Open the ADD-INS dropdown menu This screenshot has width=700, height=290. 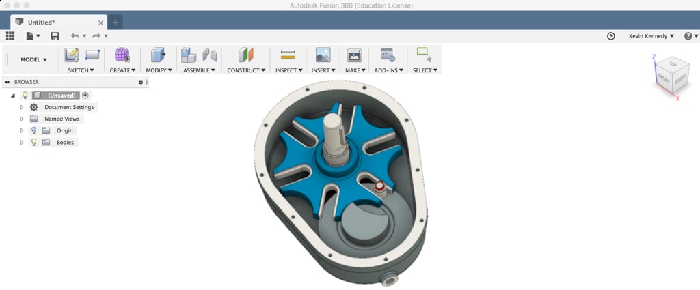coord(388,70)
